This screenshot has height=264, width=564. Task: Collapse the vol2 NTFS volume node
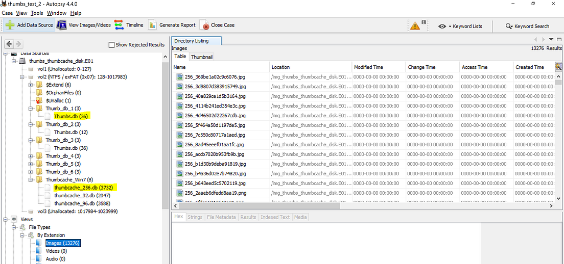pyautogui.click(x=22, y=77)
